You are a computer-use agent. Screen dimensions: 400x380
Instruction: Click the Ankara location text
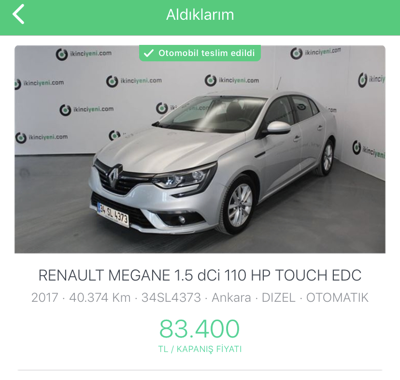[x=231, y=297]
